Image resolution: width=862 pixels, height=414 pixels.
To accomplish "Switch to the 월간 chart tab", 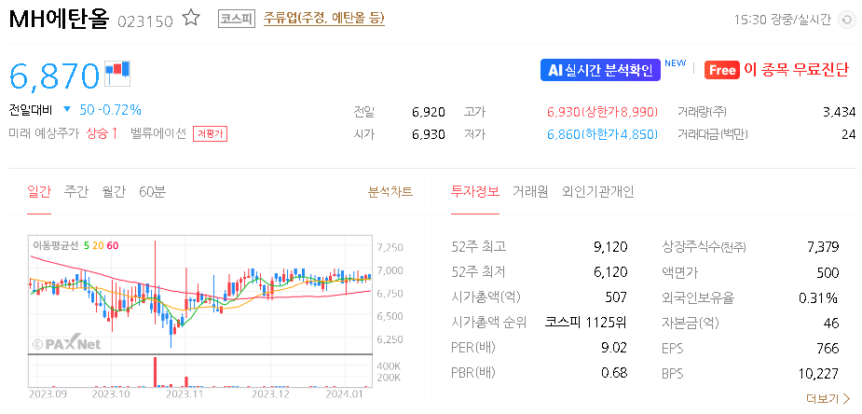I will (114, 192).
